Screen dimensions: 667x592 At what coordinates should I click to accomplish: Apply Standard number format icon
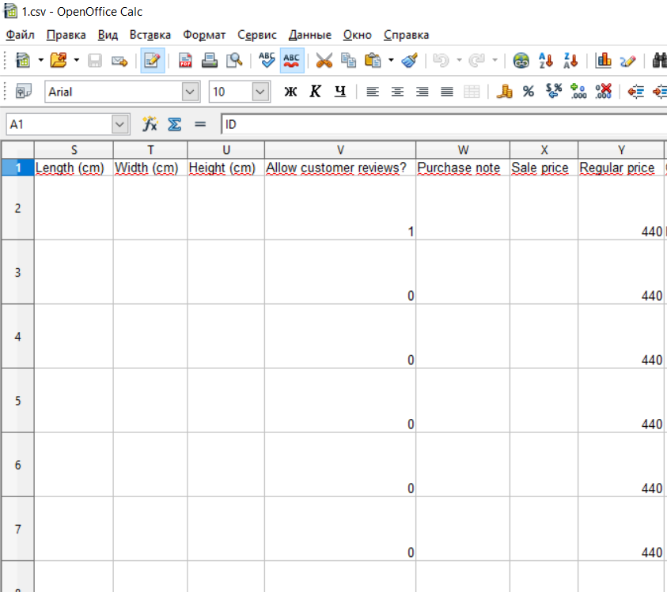554,91
